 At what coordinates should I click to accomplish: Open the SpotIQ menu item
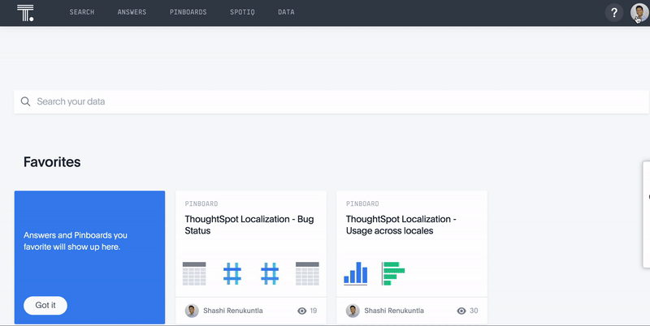tap(242, 12)
